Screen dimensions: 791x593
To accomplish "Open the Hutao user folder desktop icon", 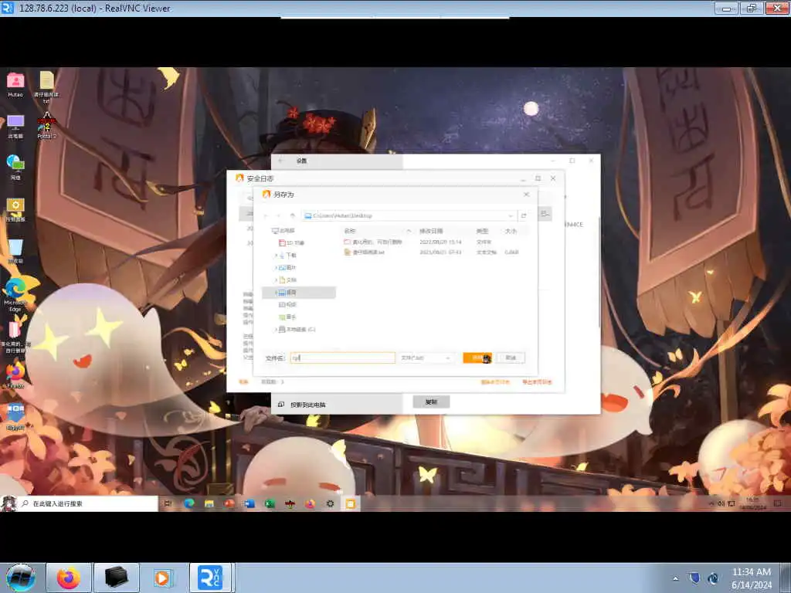I will coord(15,84).
